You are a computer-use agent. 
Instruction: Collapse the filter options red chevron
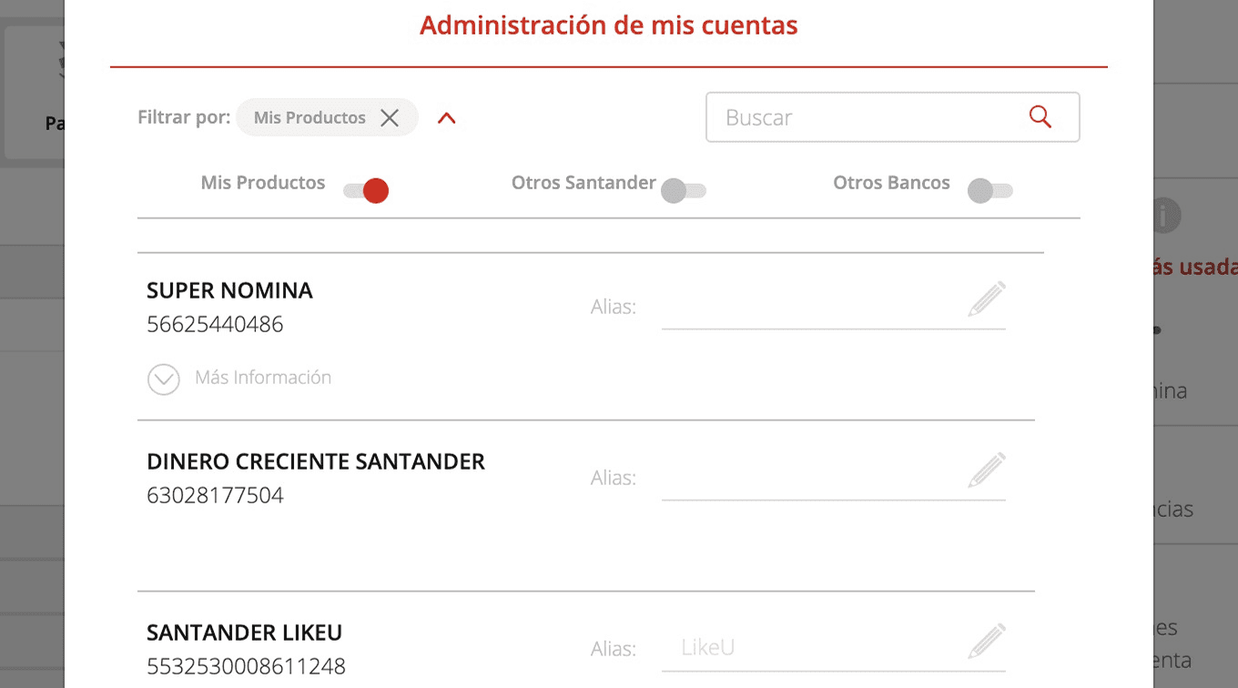click(446, 118)
